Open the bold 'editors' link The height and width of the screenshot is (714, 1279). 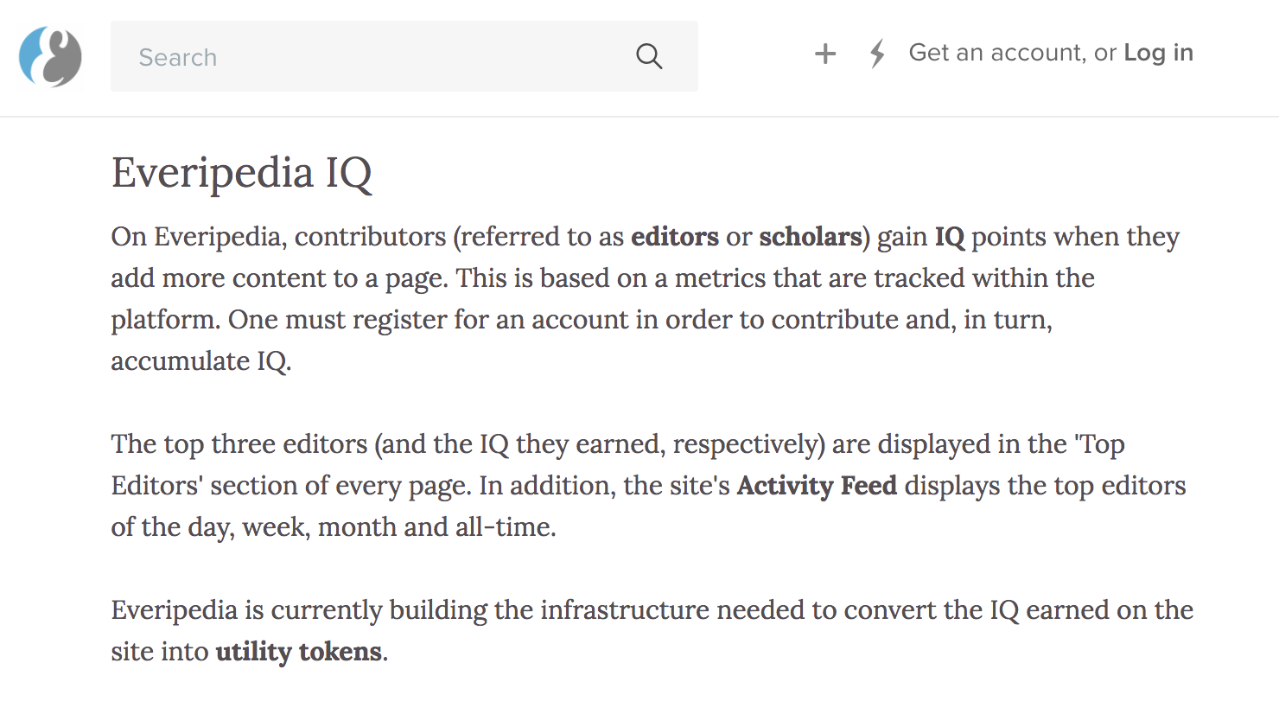click(675, 237)
